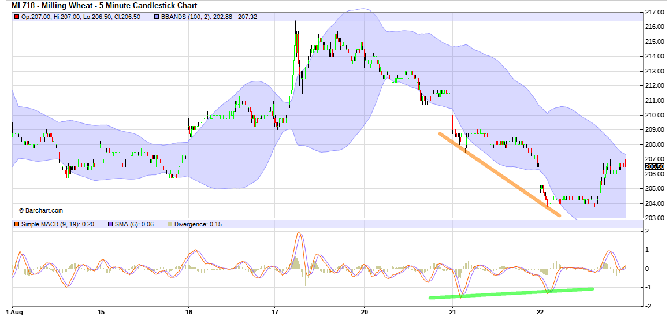Click date label 22 on time axis
This screenshot has width=669, height=316.
[540, 310]
